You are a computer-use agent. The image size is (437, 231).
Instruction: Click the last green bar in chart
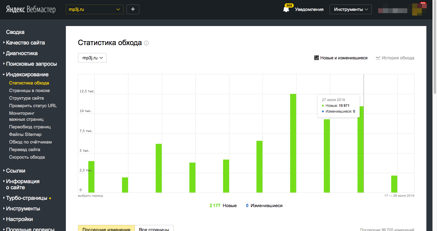click(x=394, y=184)
